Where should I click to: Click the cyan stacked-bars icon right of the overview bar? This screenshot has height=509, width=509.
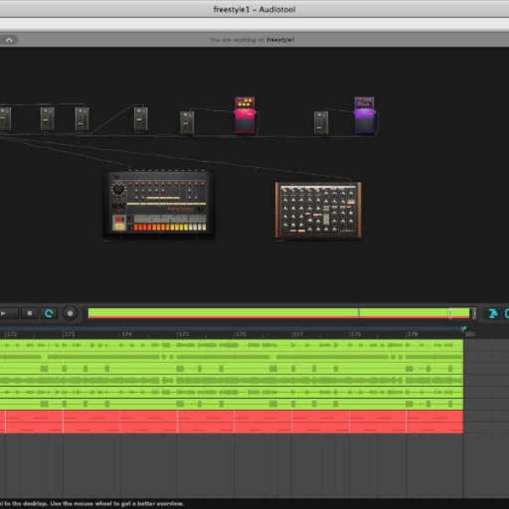(493, 314)
